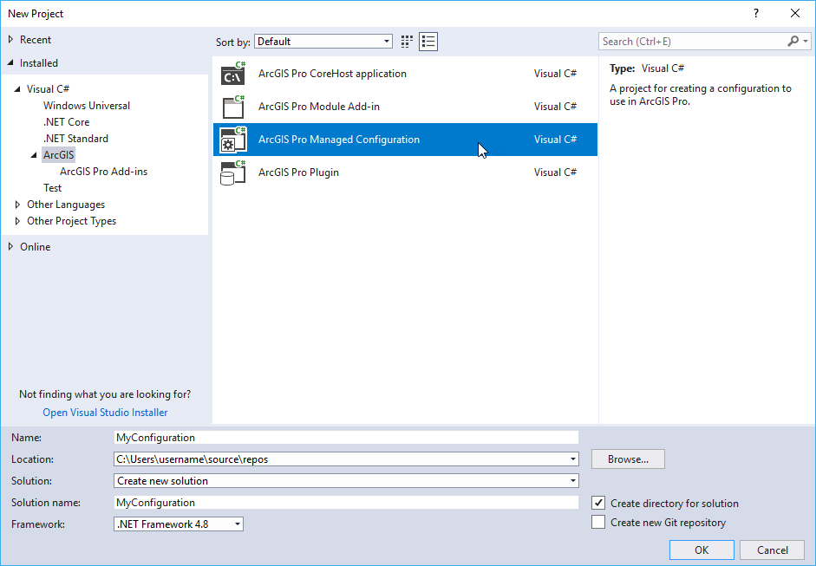
Task: Select the ArcGIS tree node
Action: [x=58, y=154]
